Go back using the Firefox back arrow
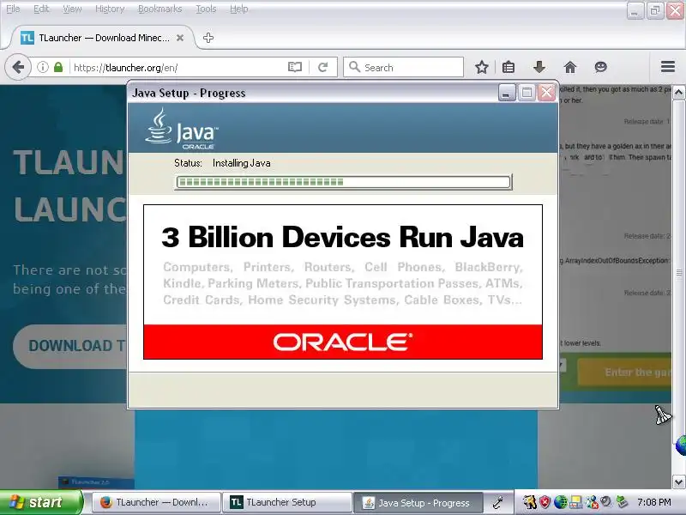686x515 pixels. click(18, 68)
